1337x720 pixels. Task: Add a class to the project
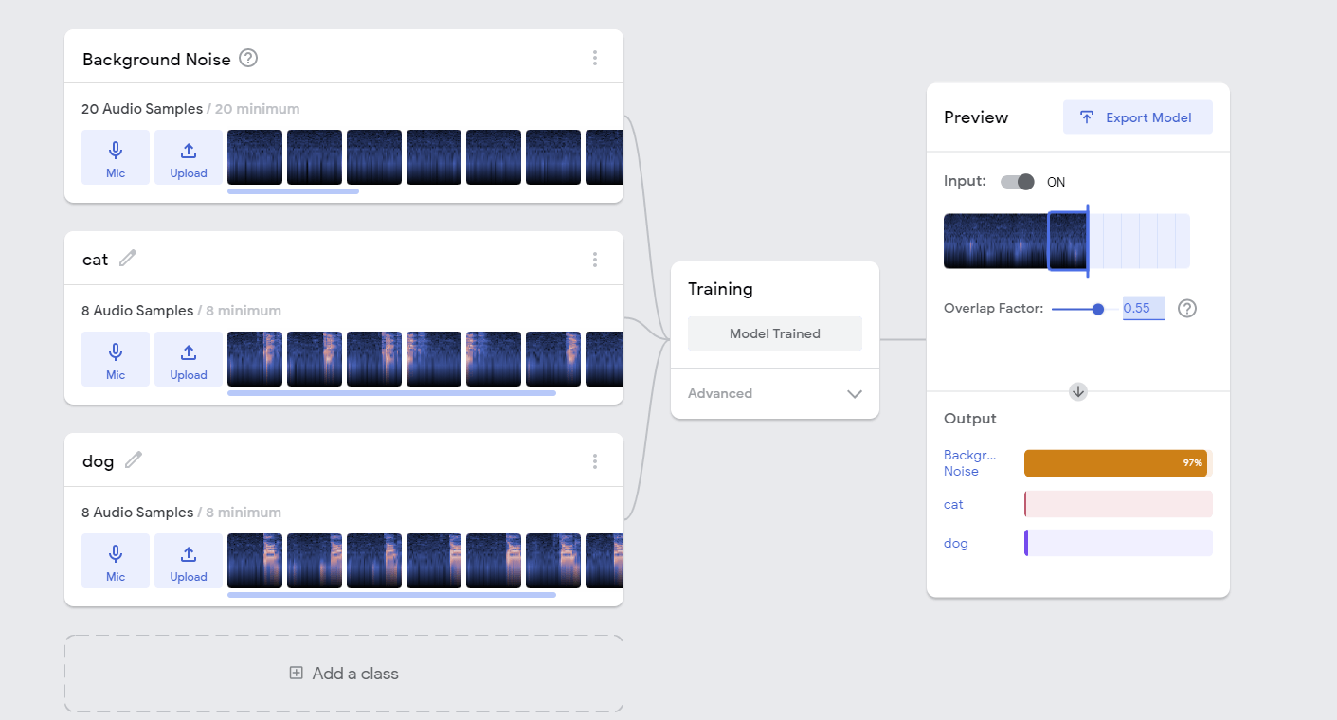[344, 674]
